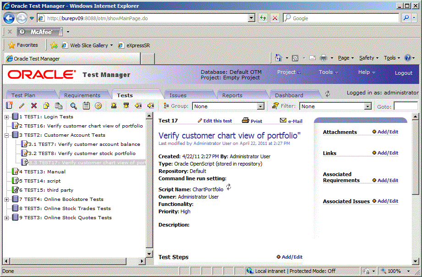Open the Help menu in Oracle header

(x=367, y=72)
